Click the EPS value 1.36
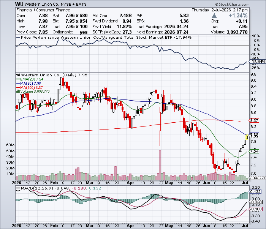Viewport: 266px width, 229px height. pos(184,21)
